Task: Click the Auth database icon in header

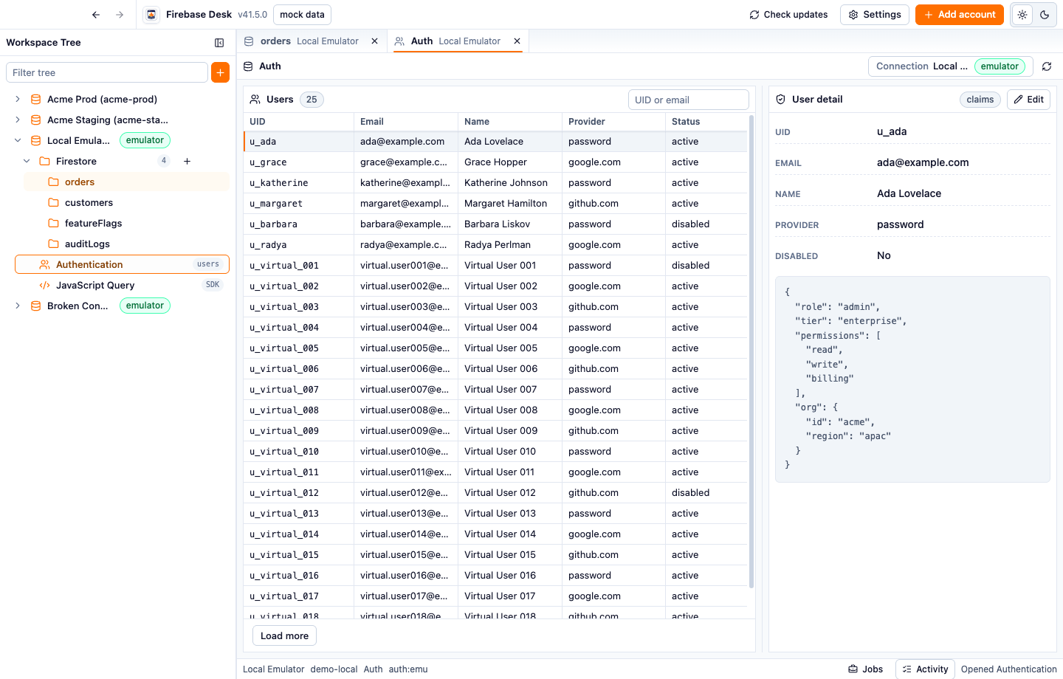Action: pos(248,66)
